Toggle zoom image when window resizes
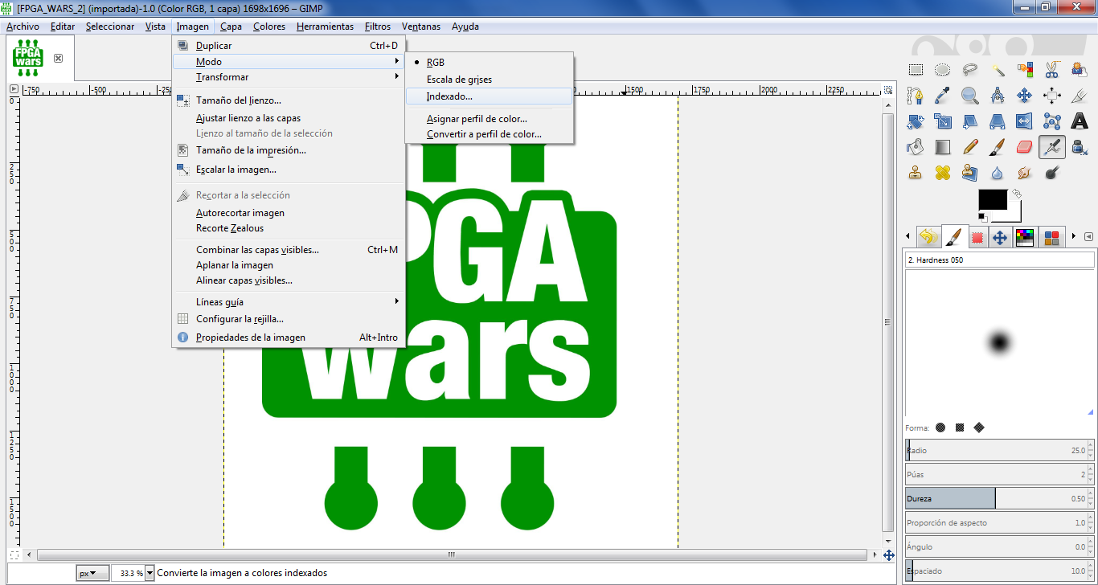This screenshot has height=585, width=1098. 888,89
